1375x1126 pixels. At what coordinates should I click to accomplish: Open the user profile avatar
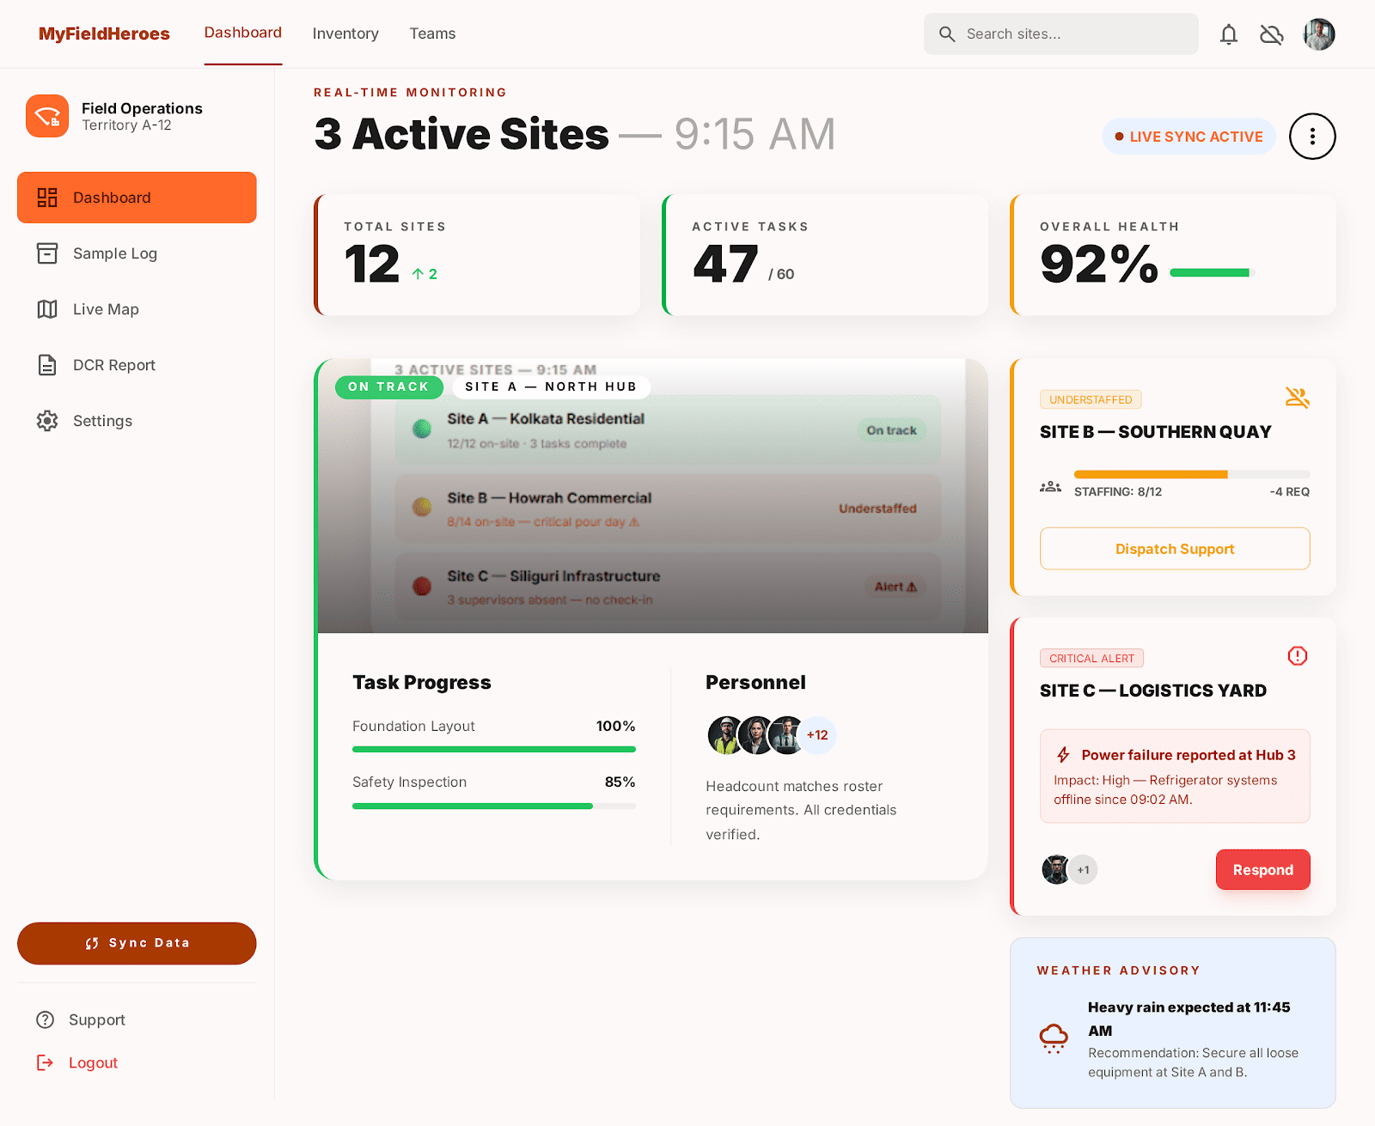pos(1319,34)
